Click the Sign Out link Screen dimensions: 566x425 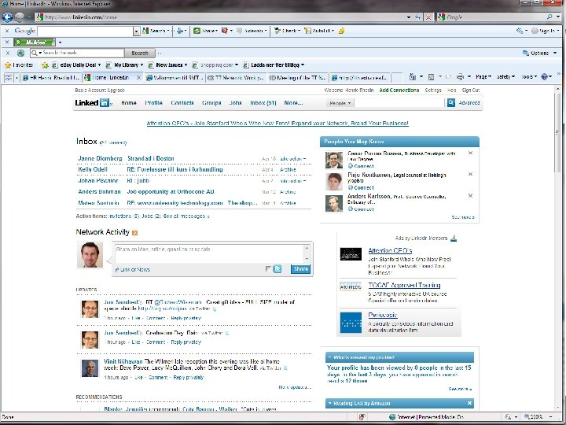tap(471, 90)
